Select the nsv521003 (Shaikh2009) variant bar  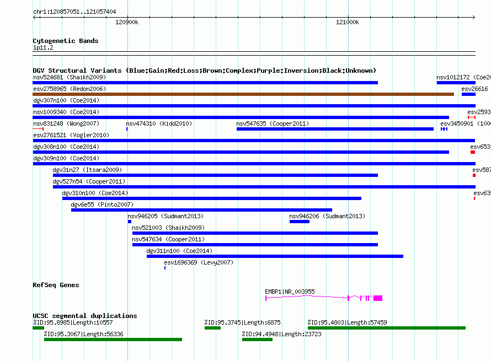click(x=255, y=233)
